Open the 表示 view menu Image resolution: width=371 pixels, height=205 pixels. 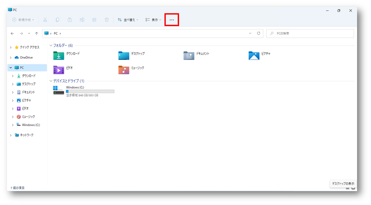[153, 20]
